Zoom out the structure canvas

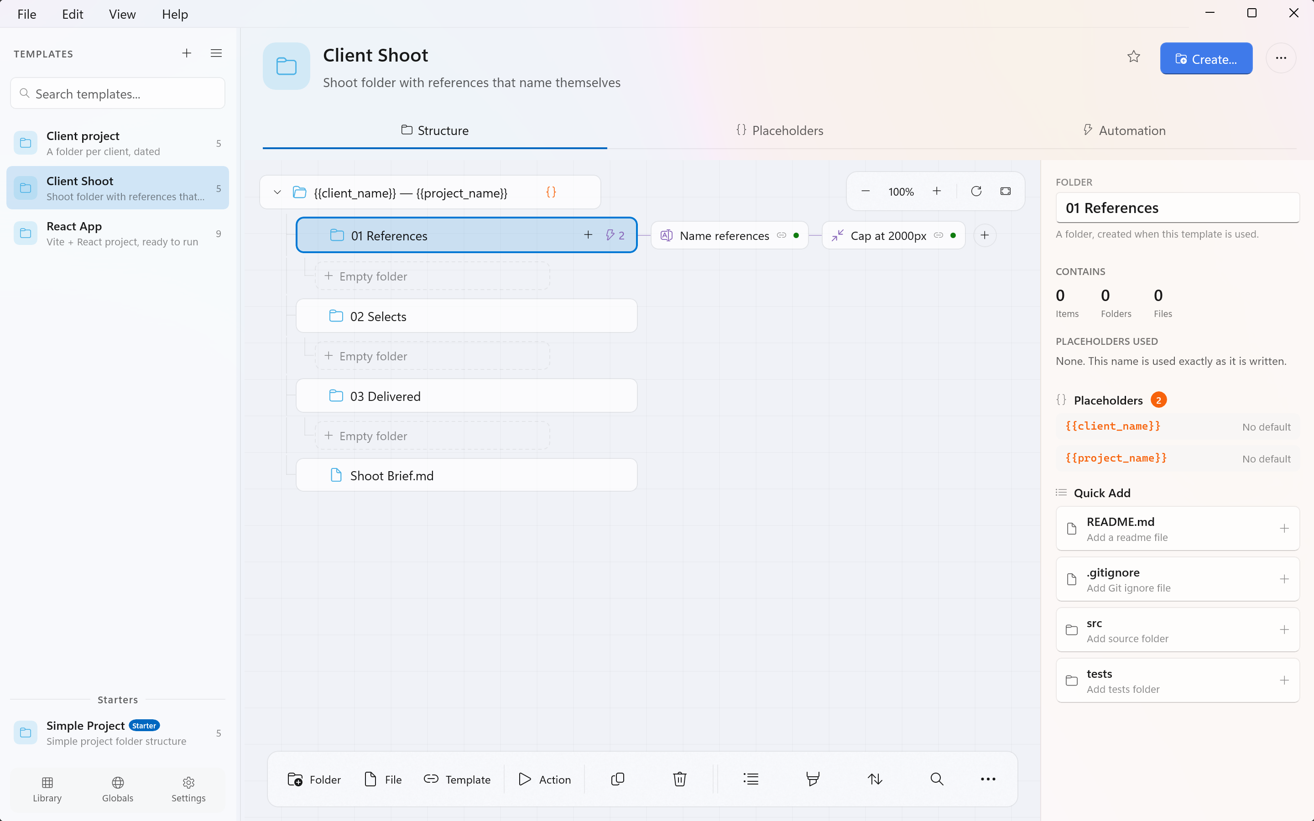866,191
